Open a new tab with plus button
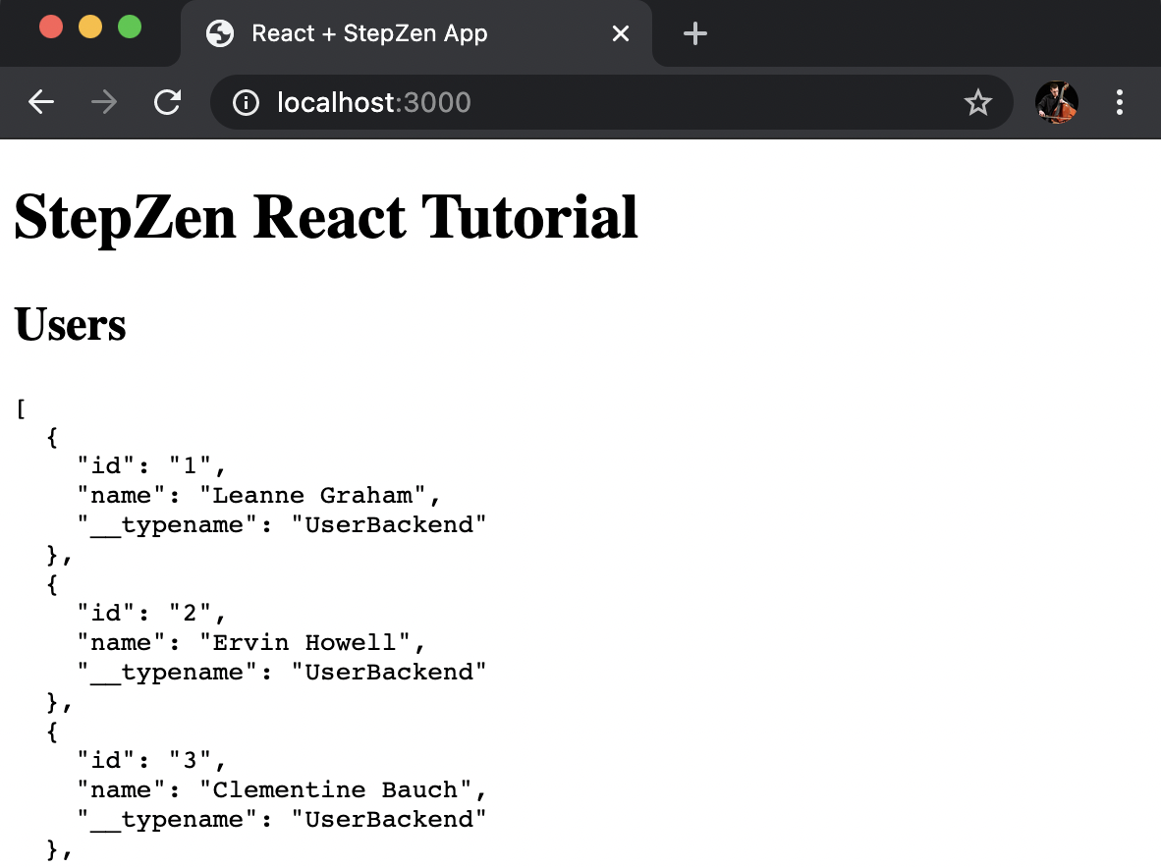The image size is (1161, 867). tap(695, 33)
